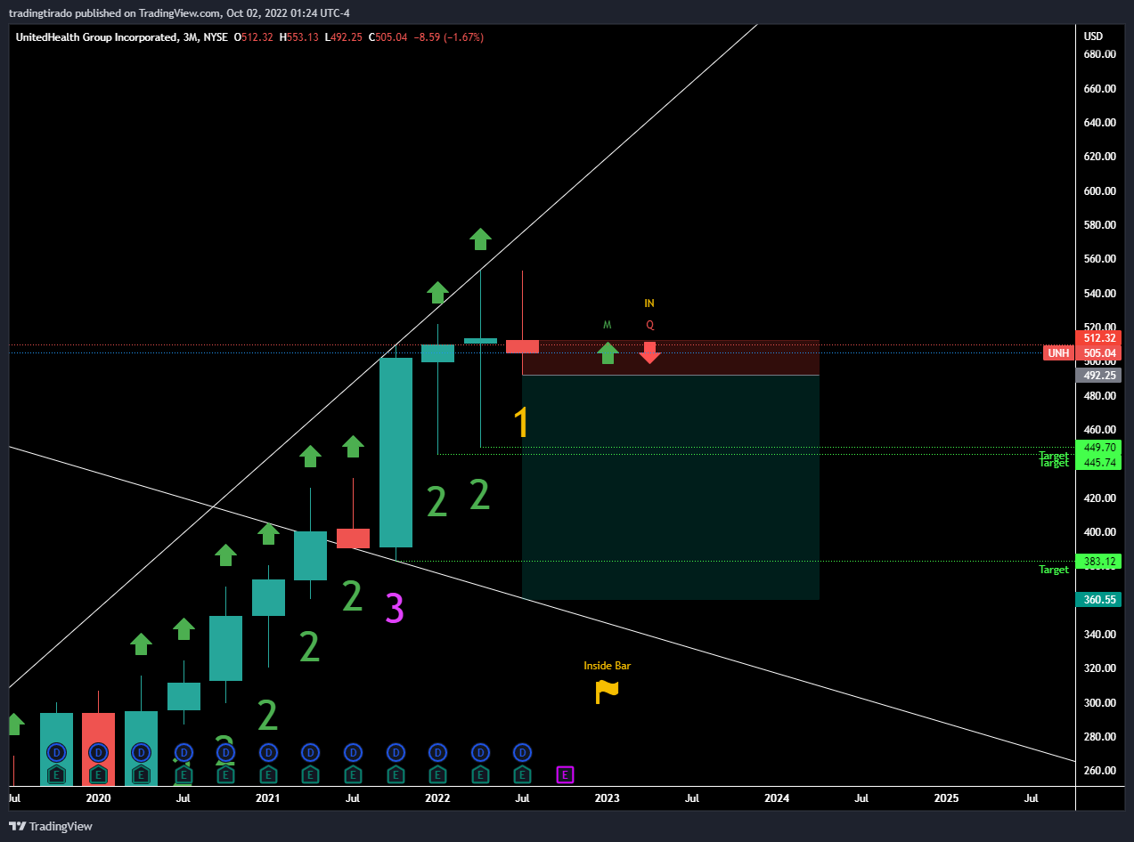Click the earnings E marker just above the 2022 label
This screenshot has height=842, width=1134.
(x=437, y=774)
